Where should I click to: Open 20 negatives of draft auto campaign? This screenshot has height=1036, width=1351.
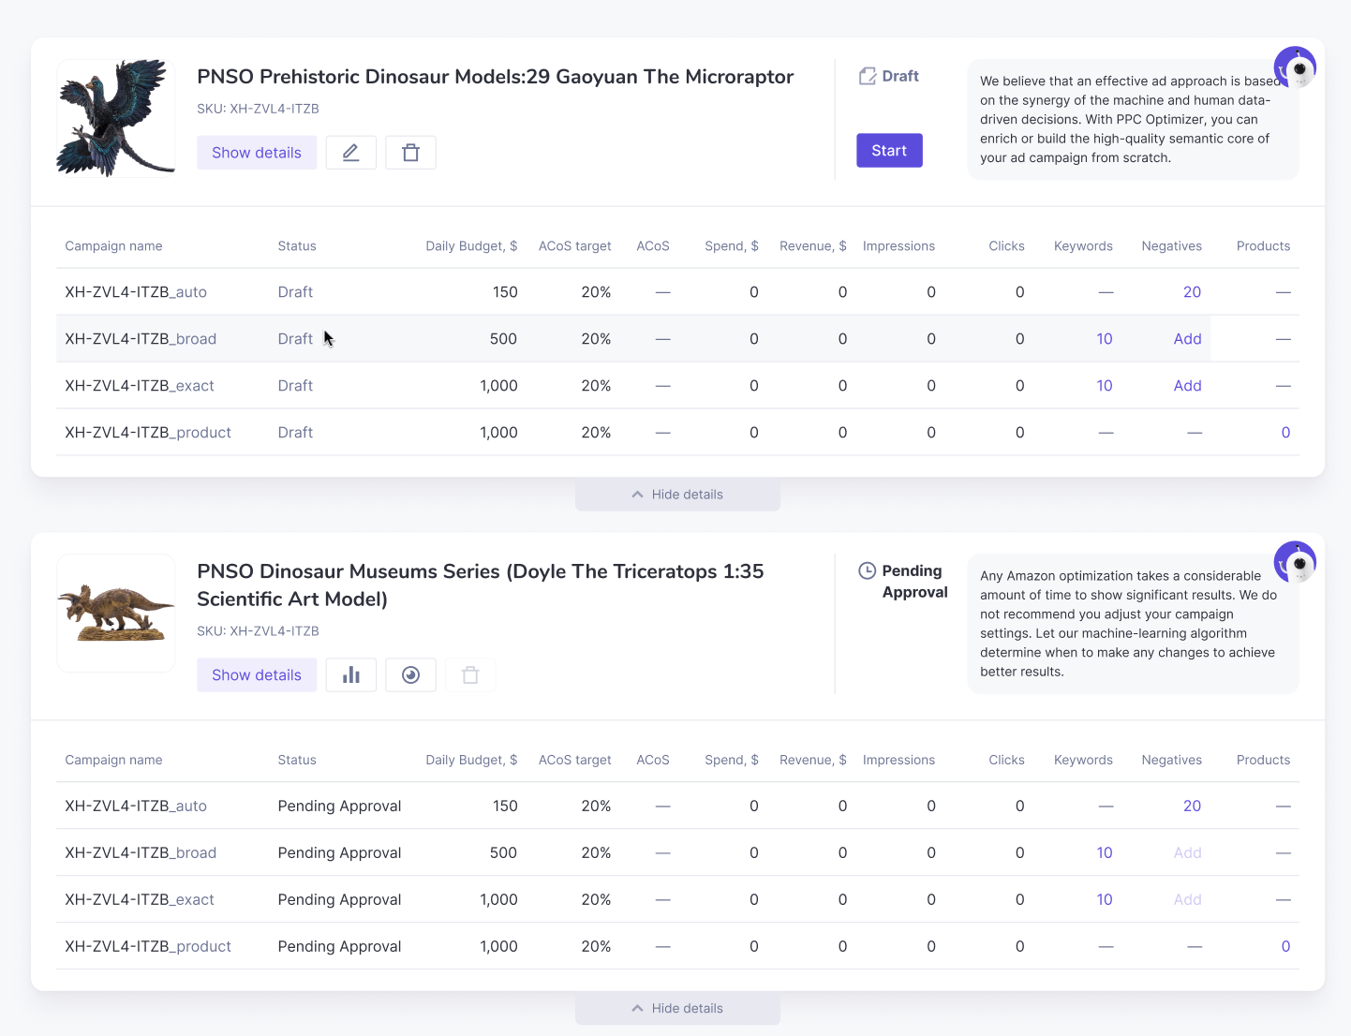pyautogui.click(x=1192, y=292)
